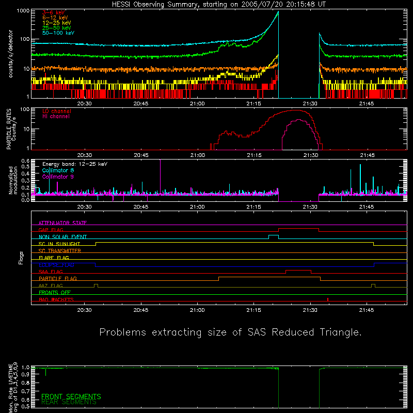
Task: Click the counts/s/detector axis label
Action: 11,54
